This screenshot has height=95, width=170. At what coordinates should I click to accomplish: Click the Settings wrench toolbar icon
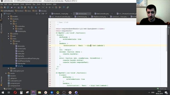pos(60,7)
